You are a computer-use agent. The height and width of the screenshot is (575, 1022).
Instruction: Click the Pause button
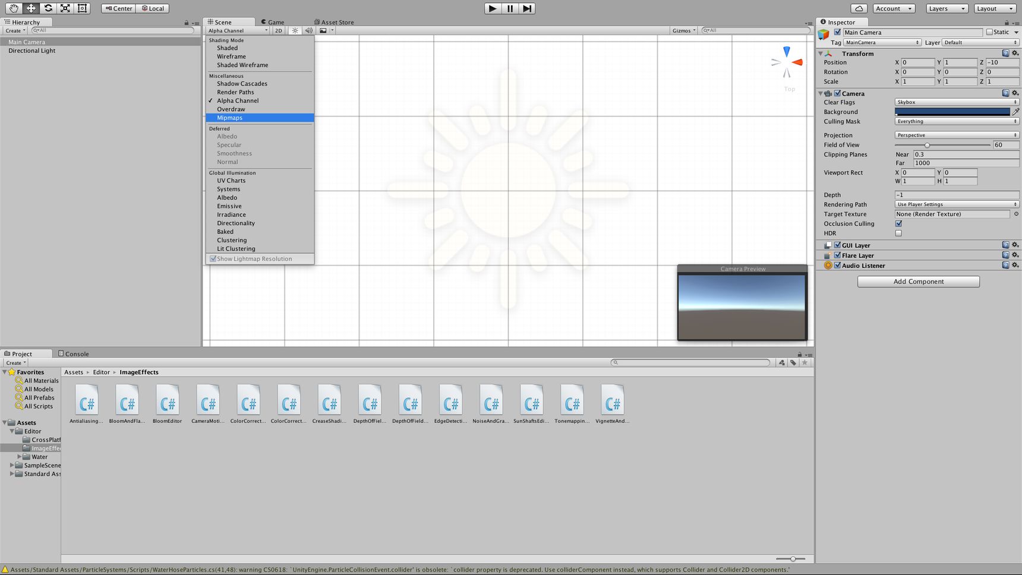[510, 8]
